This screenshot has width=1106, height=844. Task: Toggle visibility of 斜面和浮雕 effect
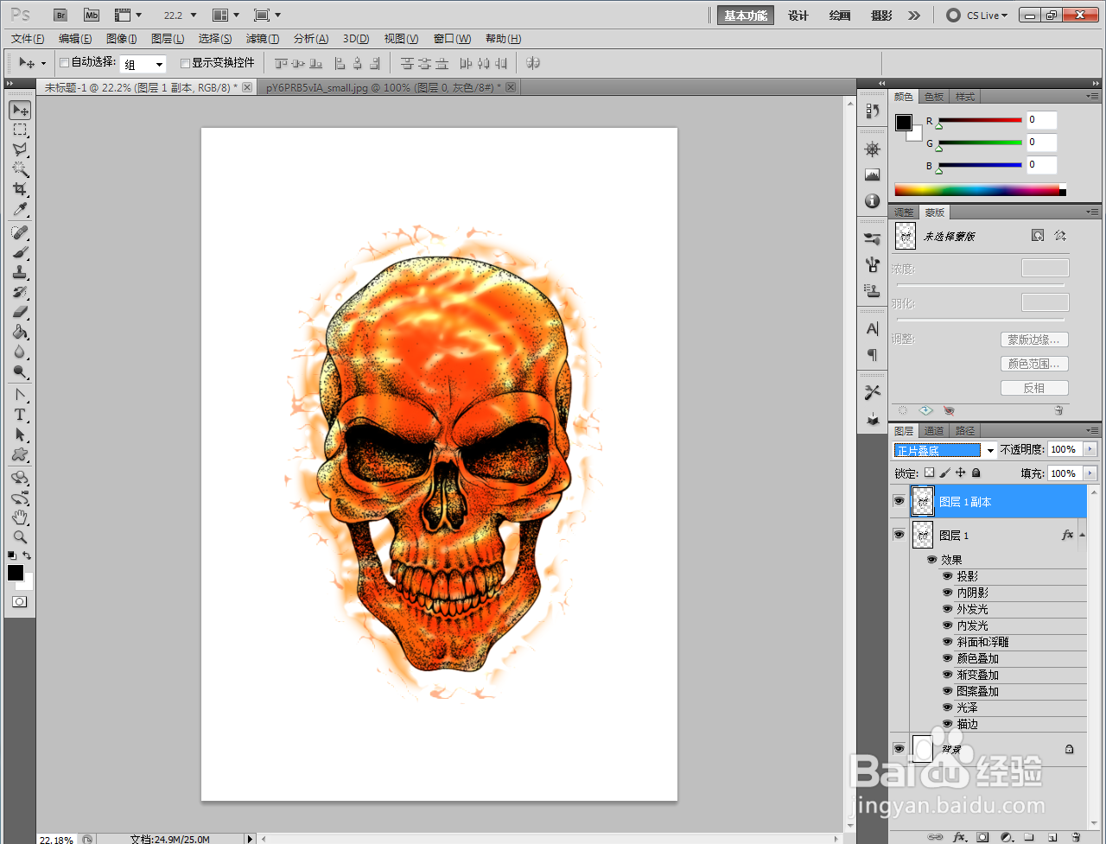[x=948, y=642]
